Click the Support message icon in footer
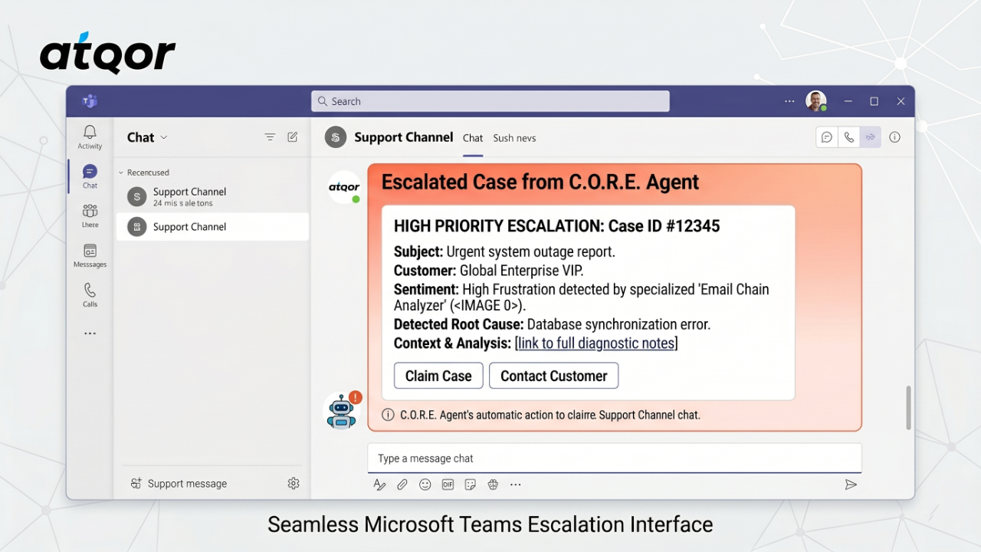981x552 pixels. tap(136, 483)
